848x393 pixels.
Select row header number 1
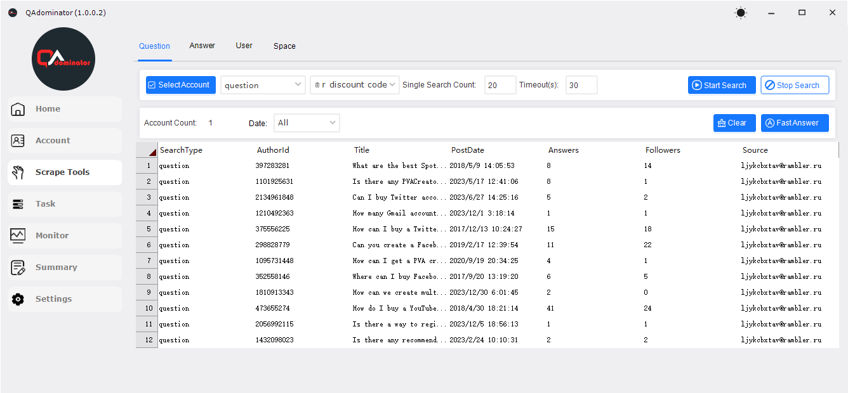[x=147, y=166]
